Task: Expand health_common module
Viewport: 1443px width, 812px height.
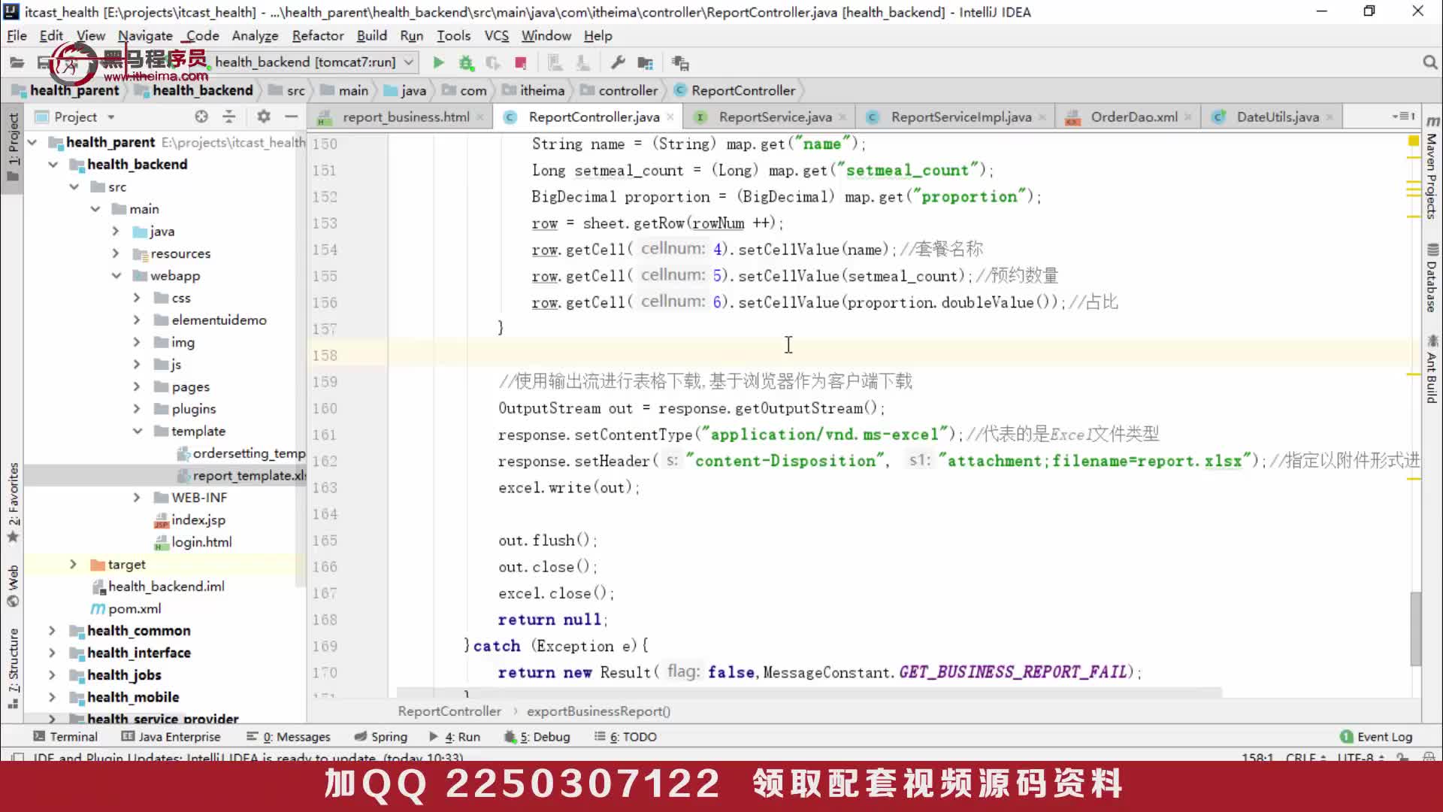Action: (x=53, y=631)
